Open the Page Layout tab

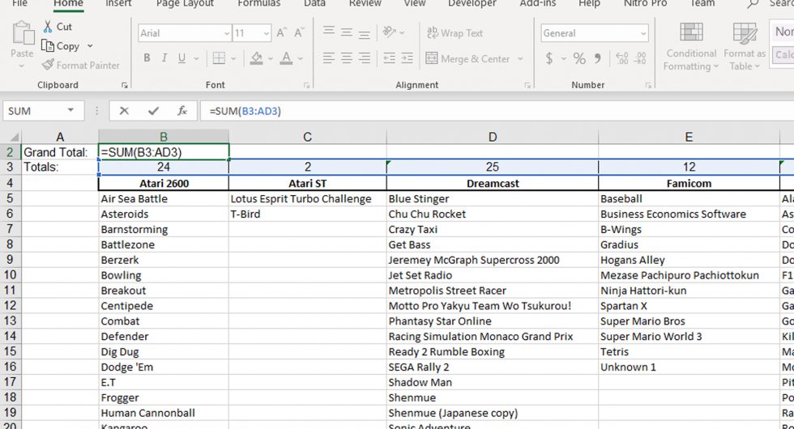point(185,3)
